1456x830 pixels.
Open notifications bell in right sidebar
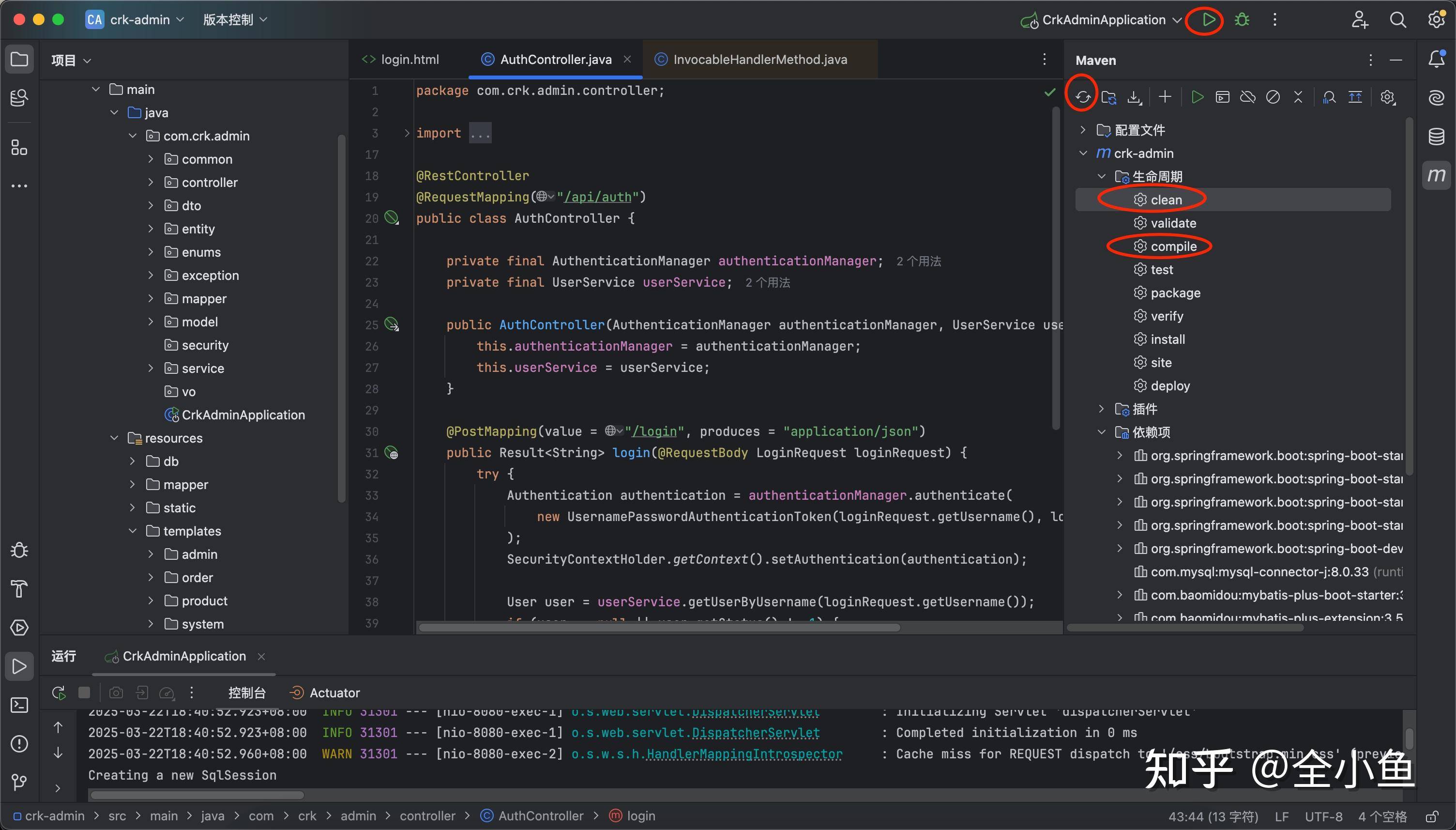[1437, 59]
